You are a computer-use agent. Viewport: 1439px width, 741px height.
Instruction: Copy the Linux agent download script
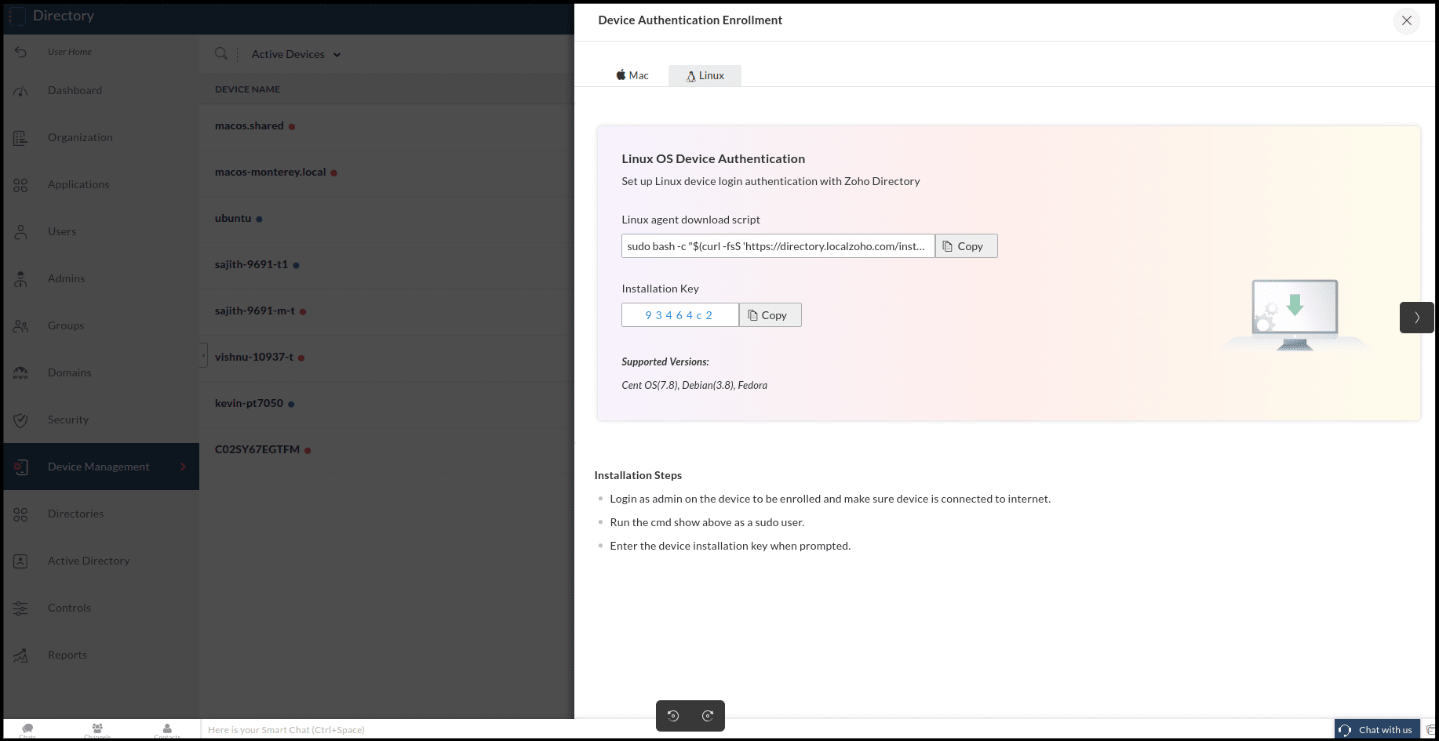tap(966, 246)
